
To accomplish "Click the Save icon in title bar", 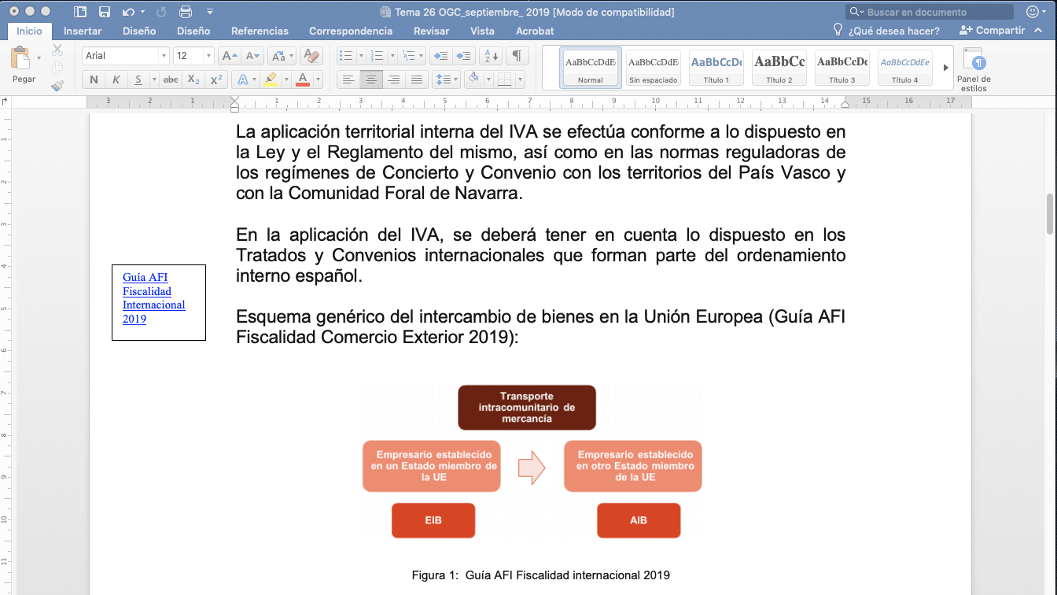I will 105,12.
